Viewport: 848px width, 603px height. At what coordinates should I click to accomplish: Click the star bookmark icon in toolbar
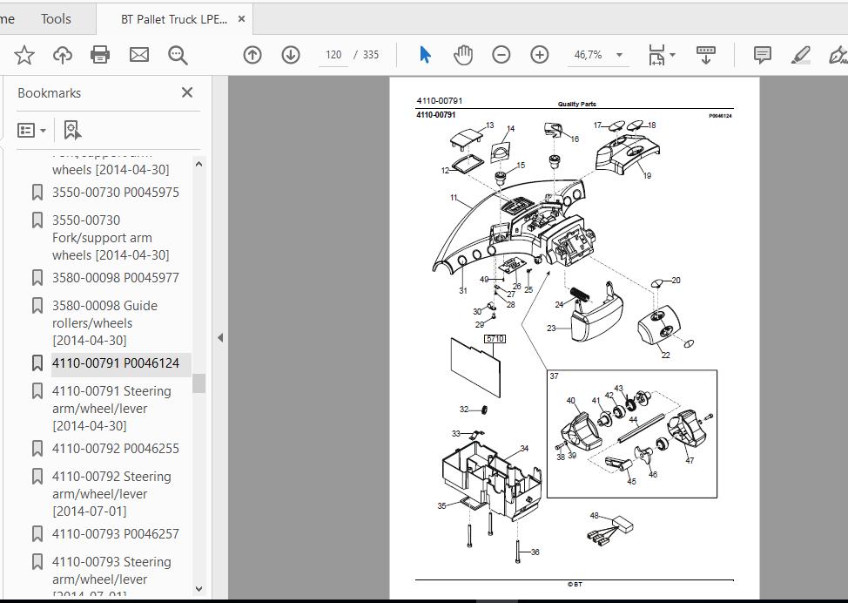click(24, 55)
